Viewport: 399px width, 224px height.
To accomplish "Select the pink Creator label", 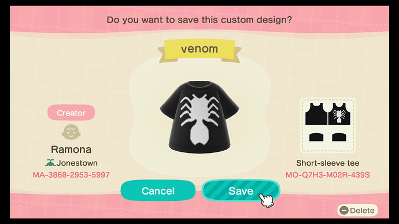I will point(71,113).
